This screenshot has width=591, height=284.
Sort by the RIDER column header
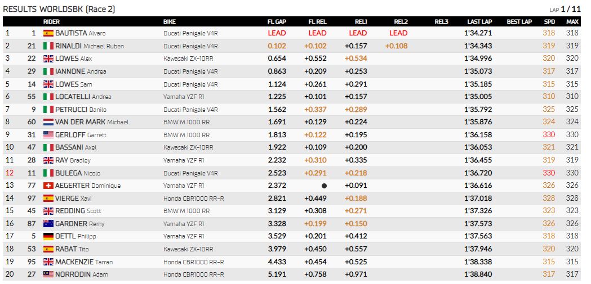[x=51, y=22]
